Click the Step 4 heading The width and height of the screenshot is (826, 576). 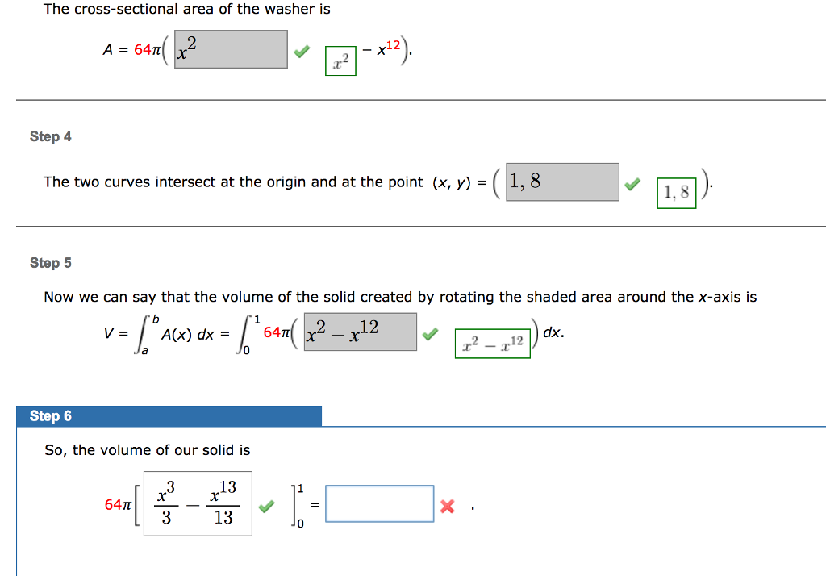coord(51,136)
